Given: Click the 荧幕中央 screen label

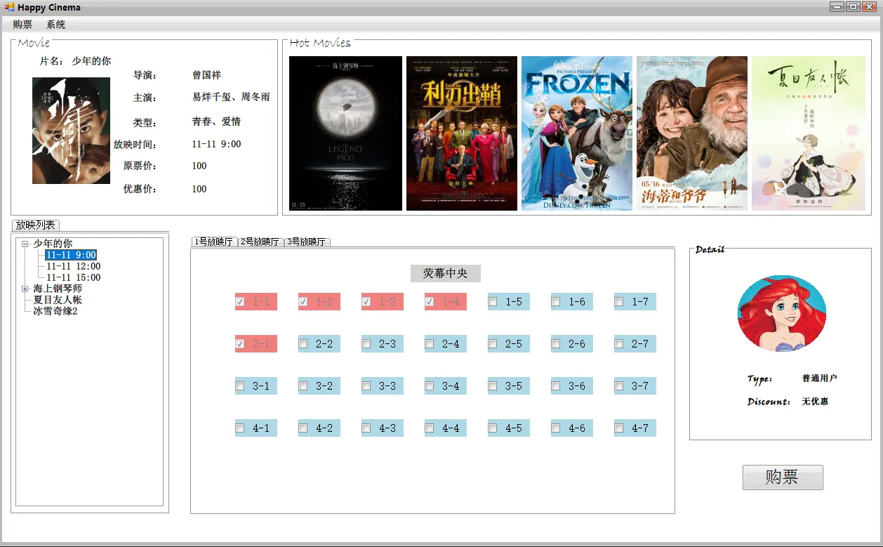Looking at the screenshot, I should coord(445,274).
